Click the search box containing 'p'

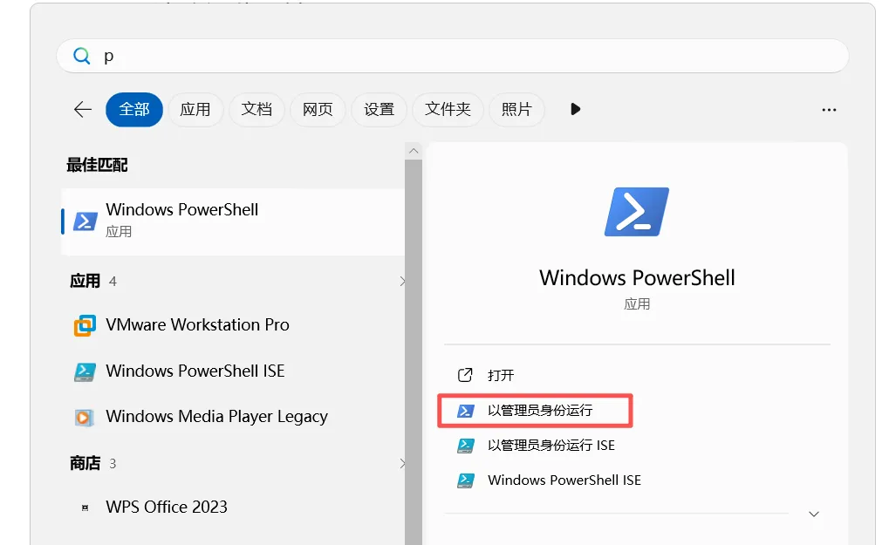[453, 56]
